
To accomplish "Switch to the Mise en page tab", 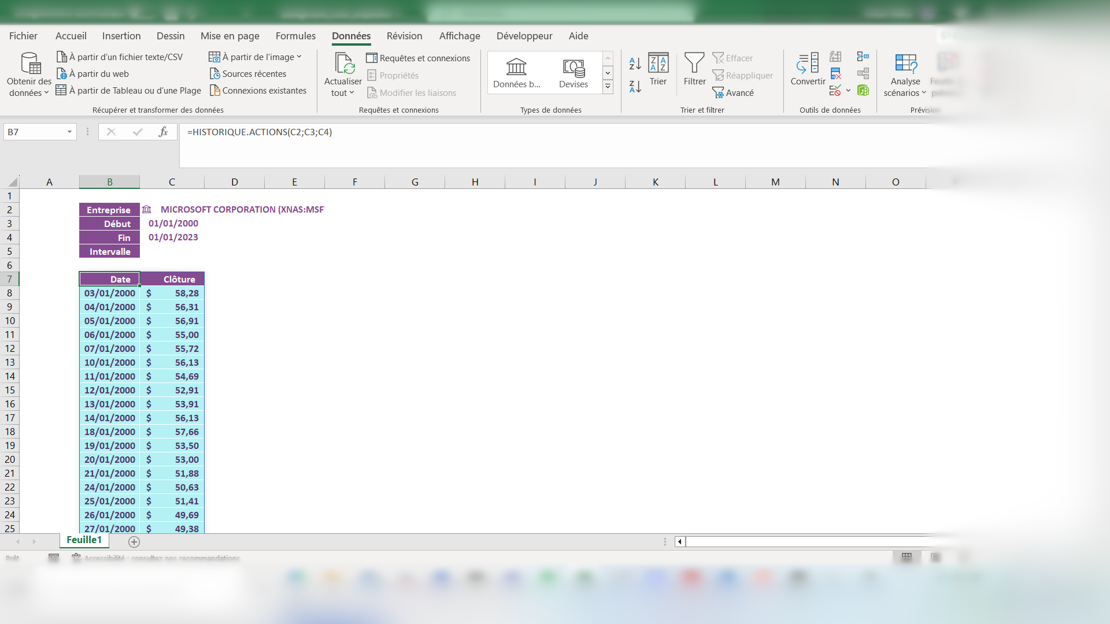I will [x=230, y=36].
